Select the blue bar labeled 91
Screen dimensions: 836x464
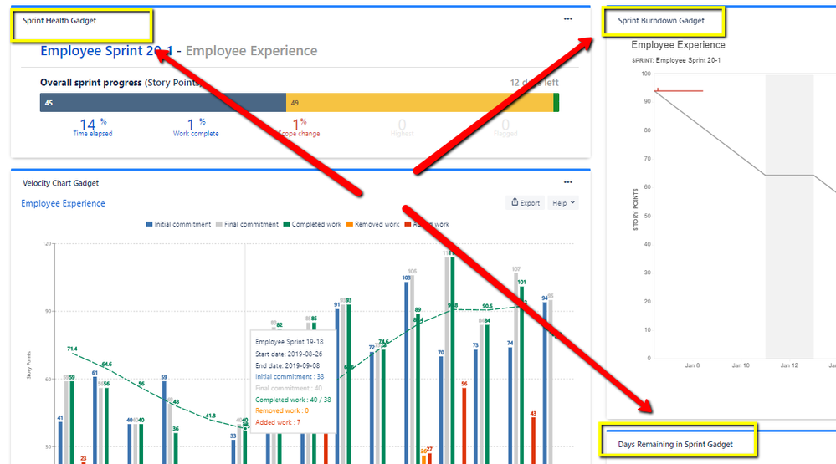(337, 386)
